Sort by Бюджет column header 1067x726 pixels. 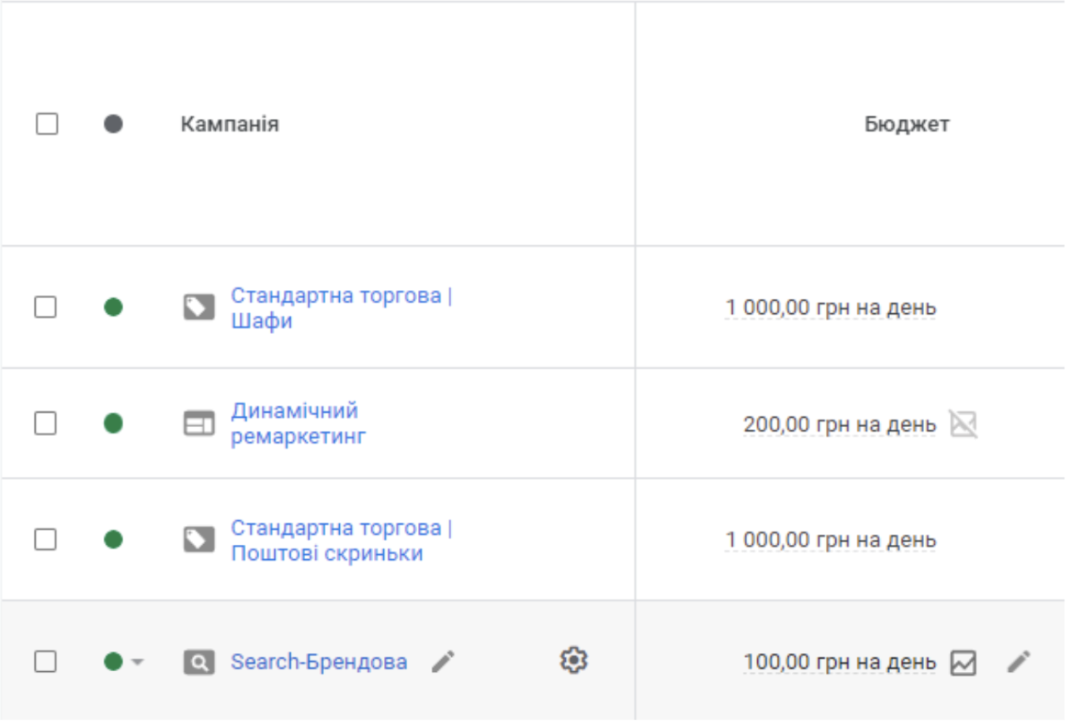[x=907, y=125]
